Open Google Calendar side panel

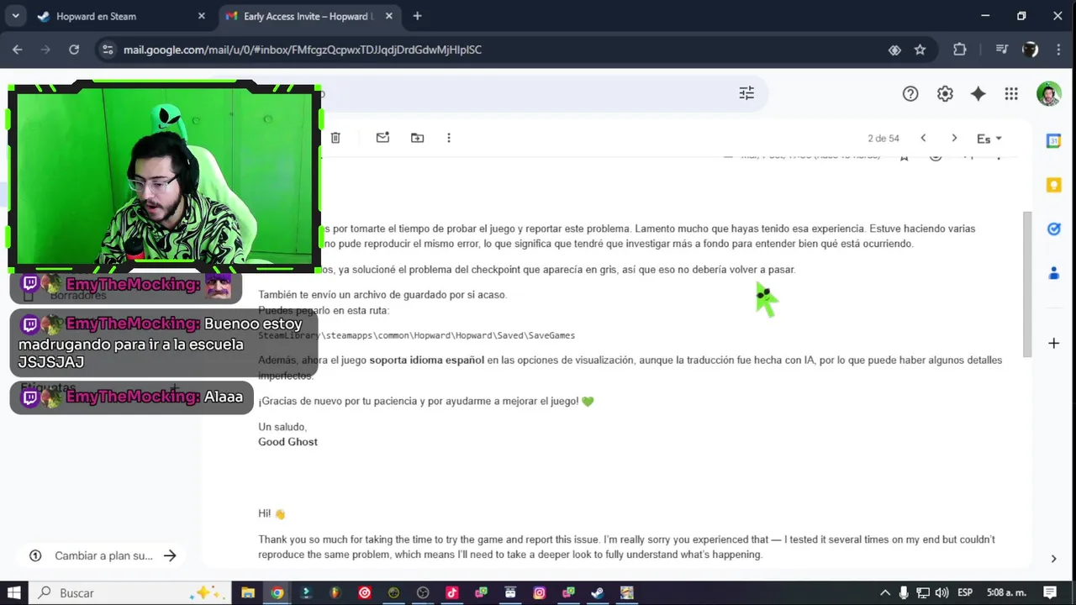click(x=1053, y=141)
